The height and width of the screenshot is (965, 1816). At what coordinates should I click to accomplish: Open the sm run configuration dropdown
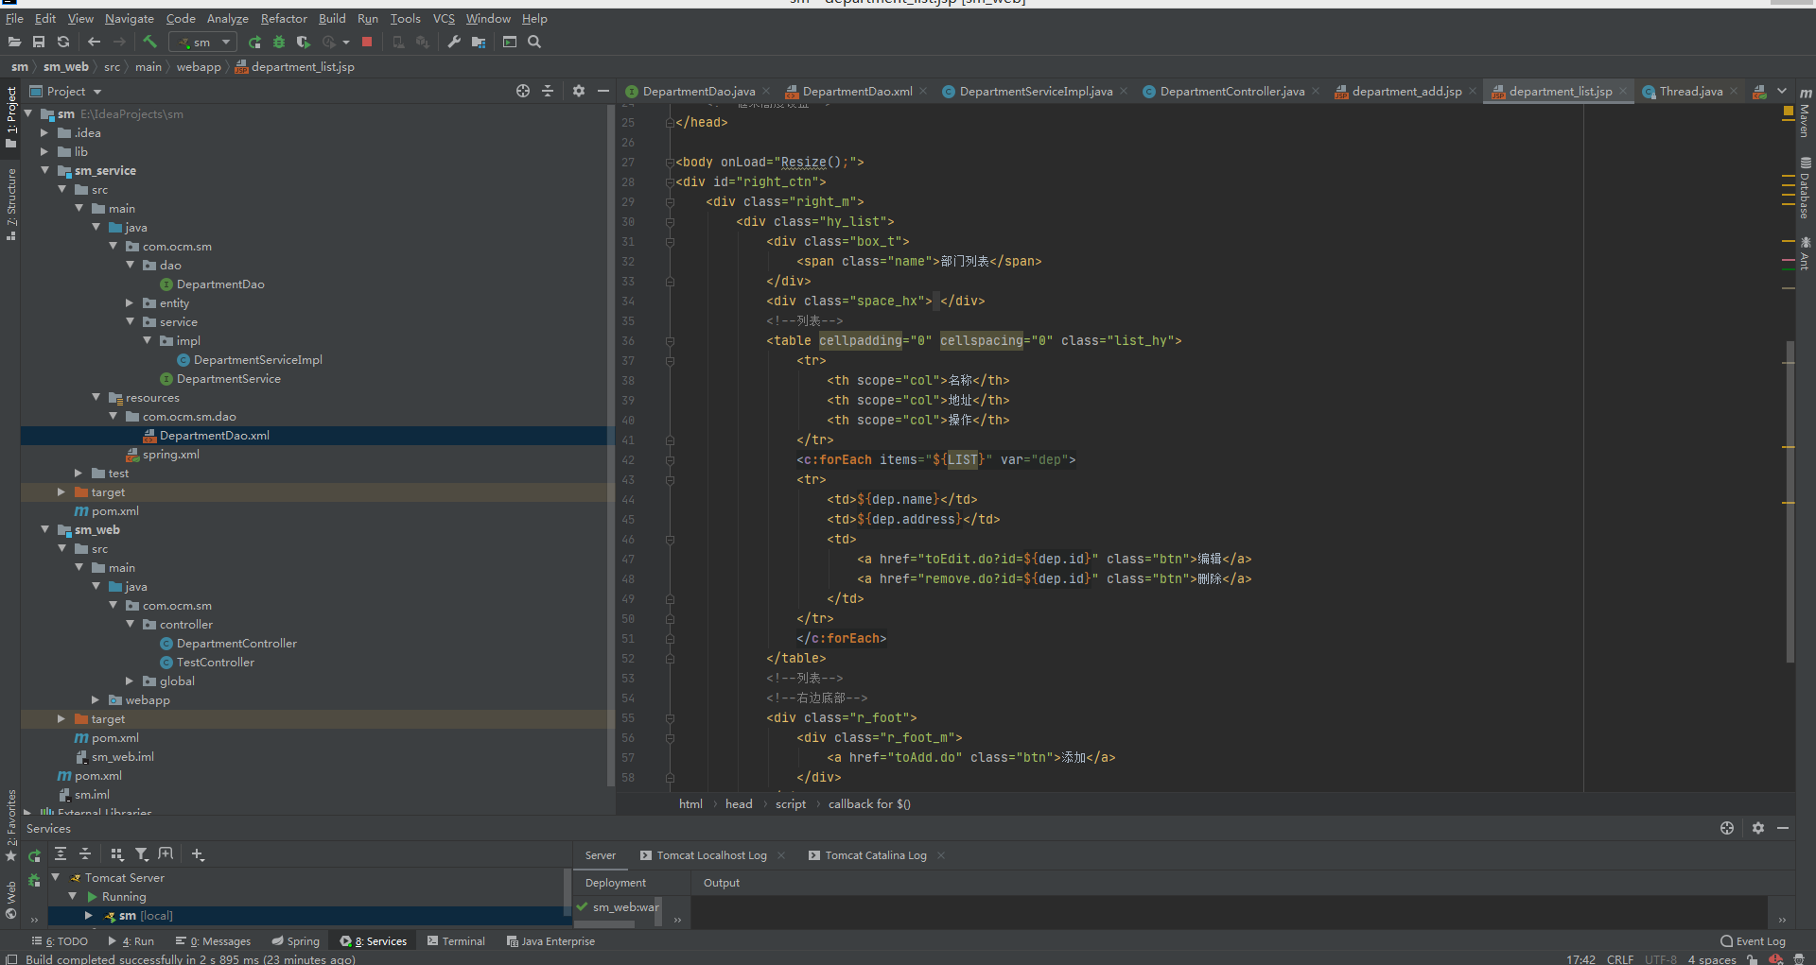(x=202, y=42)
